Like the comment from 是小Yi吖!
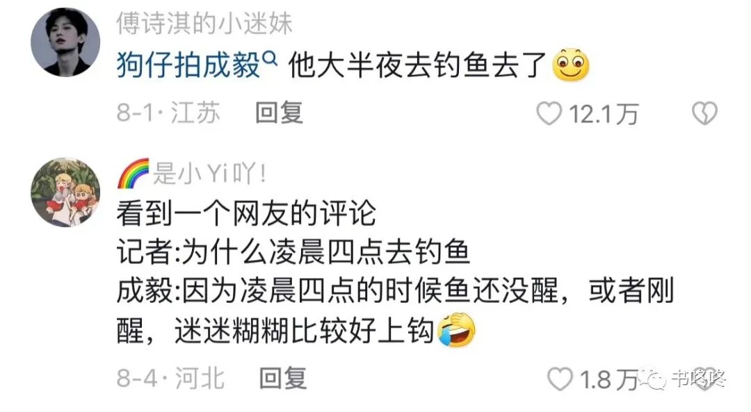Image resolution: width=751 pixels, height=412 pixels. tap(560, 379)
